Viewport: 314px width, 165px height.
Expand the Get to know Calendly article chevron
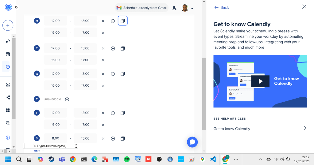[305, 128]
